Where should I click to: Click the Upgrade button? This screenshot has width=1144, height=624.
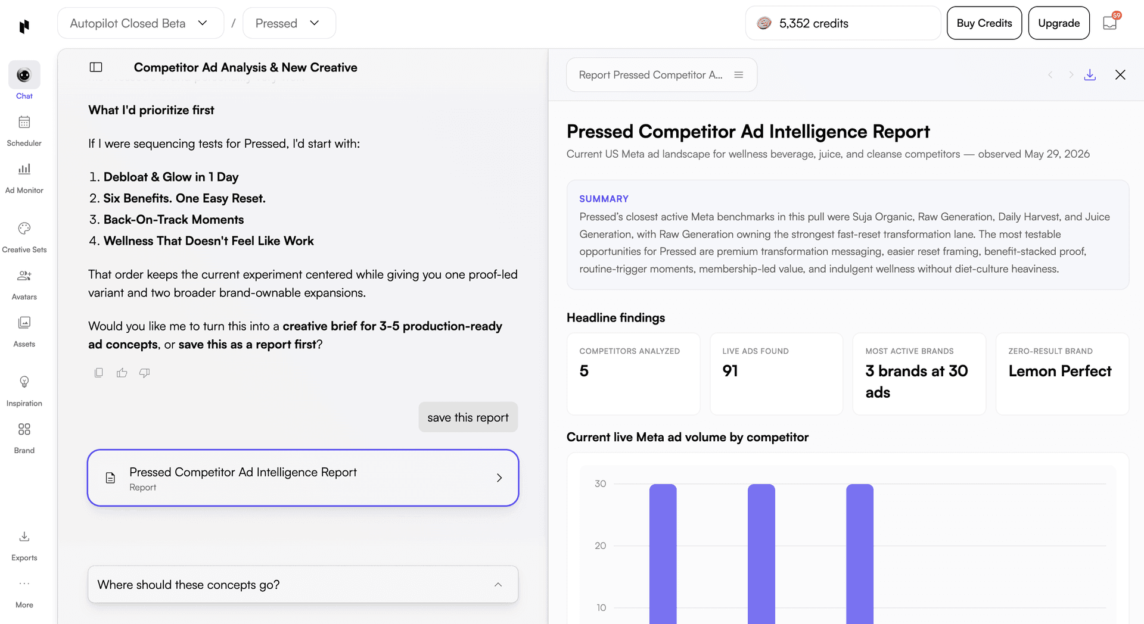(x=1059, y=23)
